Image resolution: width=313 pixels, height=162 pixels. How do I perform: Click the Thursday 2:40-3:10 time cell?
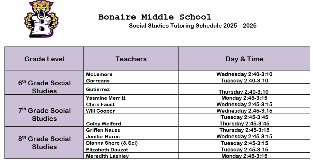pos(244,92)
